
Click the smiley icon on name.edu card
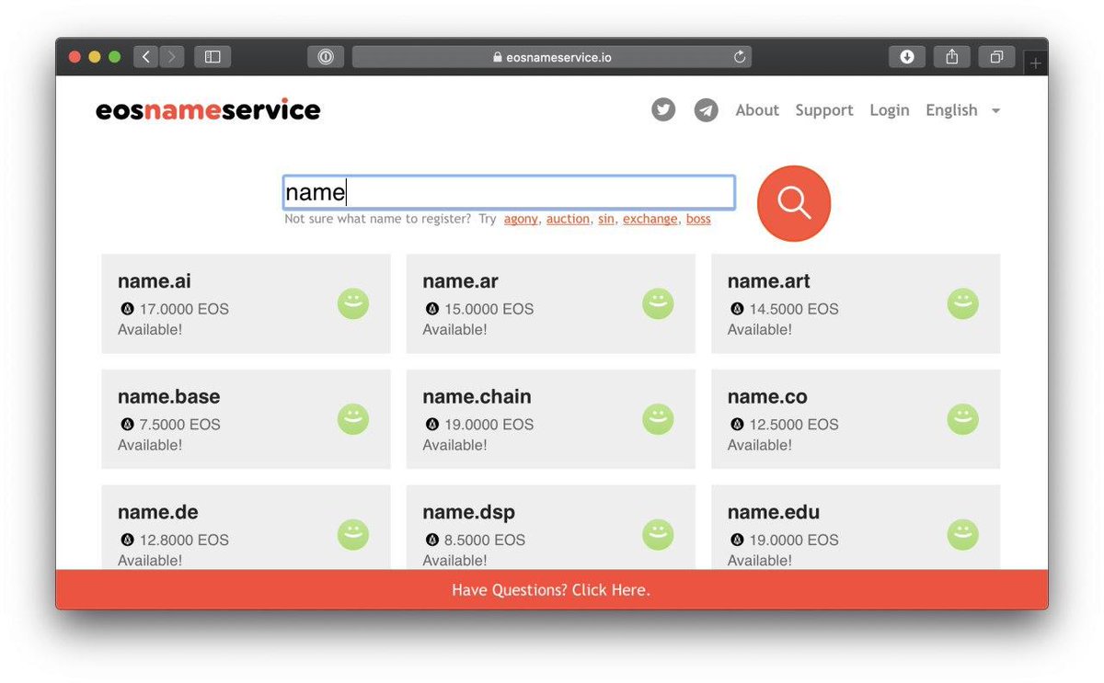(962, 535)
